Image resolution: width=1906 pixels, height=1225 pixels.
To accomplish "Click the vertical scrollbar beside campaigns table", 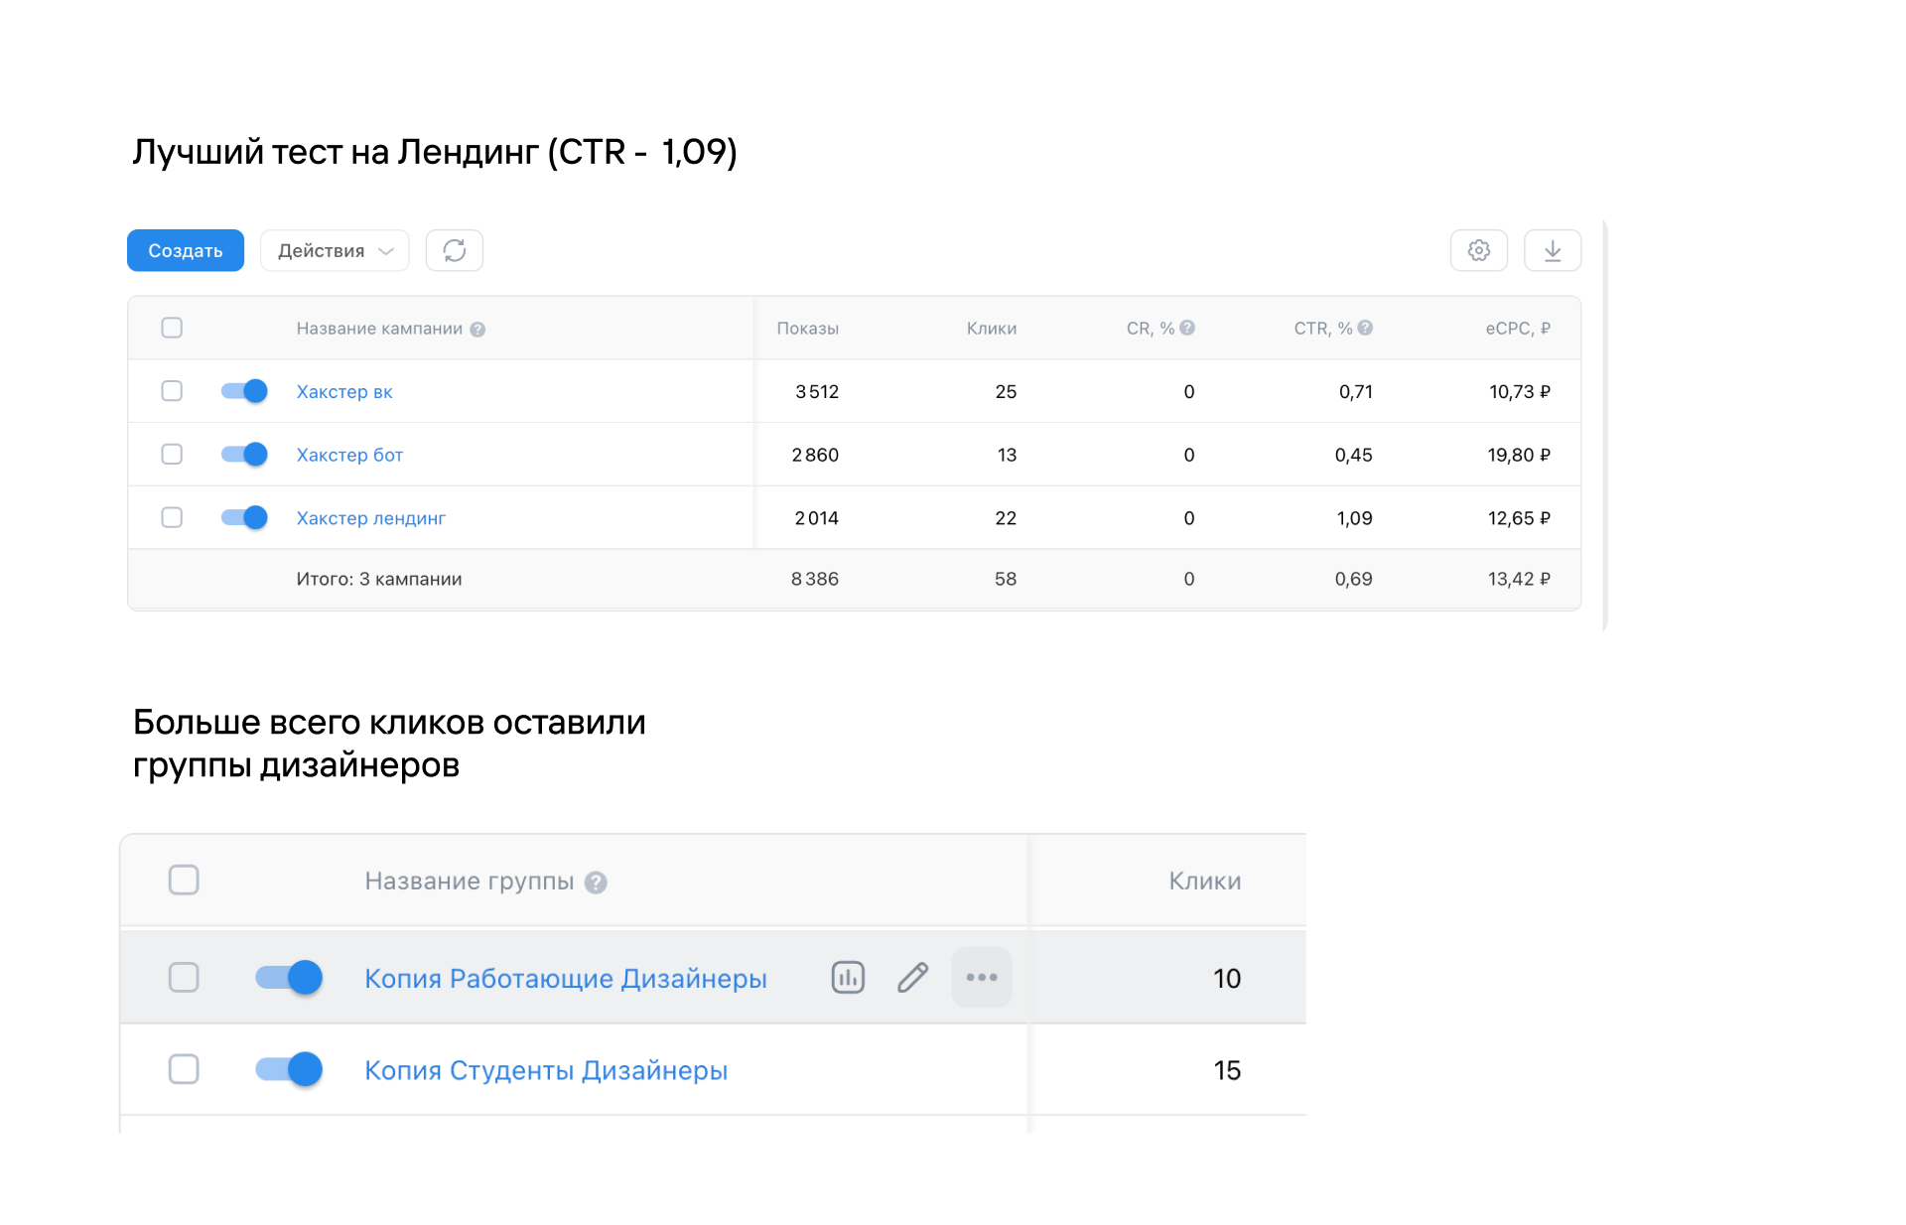I will (1604, 427).
